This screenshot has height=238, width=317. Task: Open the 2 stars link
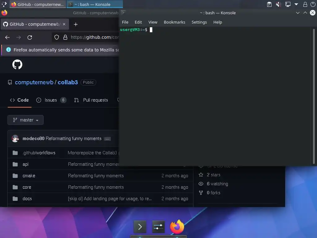(210, 175)
